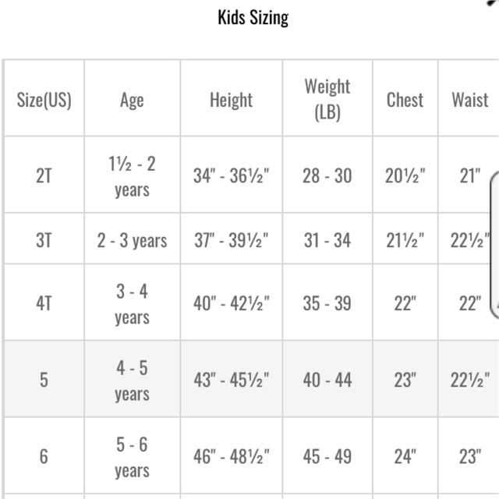Click the 4 - 5 years age cell
Screen dimensions: 499x499
pyautogui.click(x=132, y=380)
